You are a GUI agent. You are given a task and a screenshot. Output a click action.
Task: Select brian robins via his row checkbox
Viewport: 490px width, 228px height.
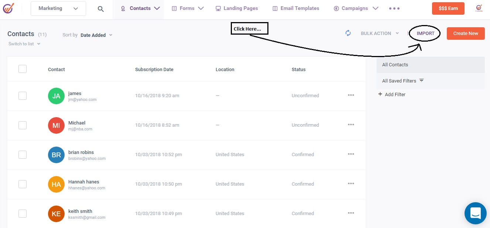23,154
